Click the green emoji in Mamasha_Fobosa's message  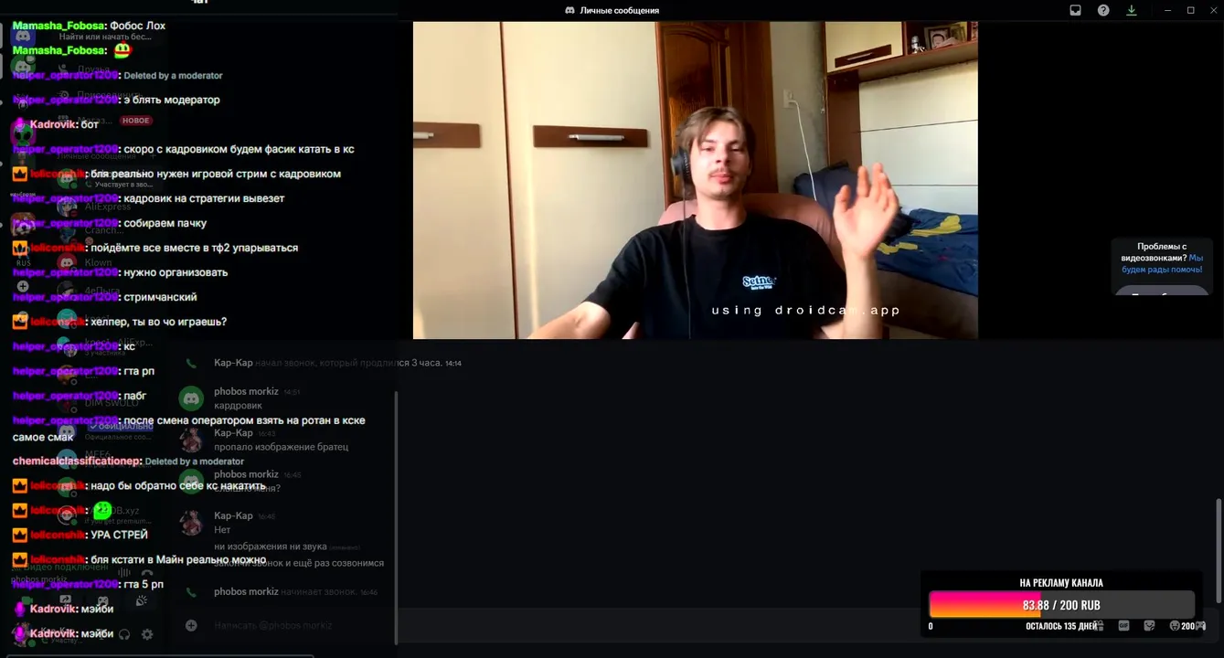pyautogui.click(x=122, y=51)
